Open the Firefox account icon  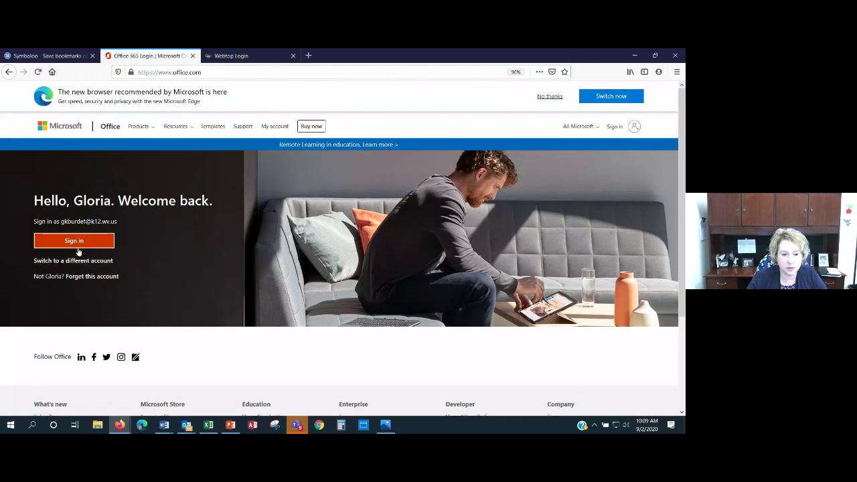659,72
